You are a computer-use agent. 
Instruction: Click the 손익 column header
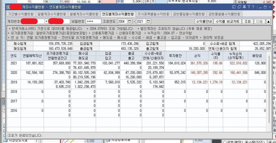tap(197, 56)
